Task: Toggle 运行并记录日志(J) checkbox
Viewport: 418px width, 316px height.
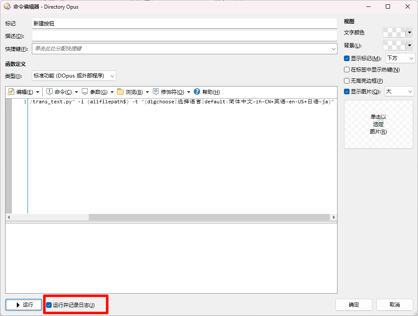Action: [49, 305]
